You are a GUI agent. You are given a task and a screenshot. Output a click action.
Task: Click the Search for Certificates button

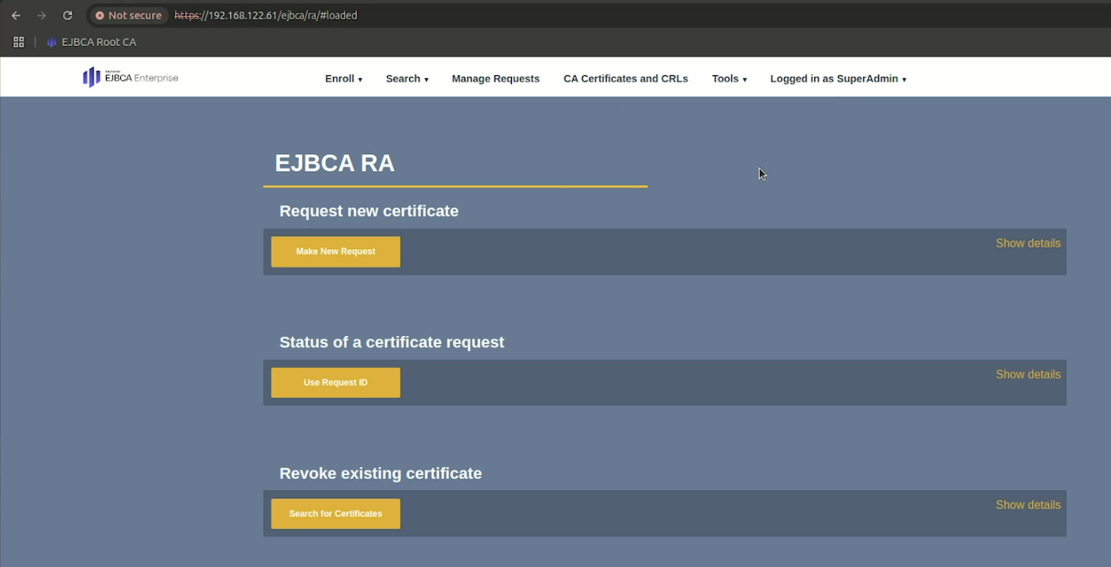pos(336,514)
